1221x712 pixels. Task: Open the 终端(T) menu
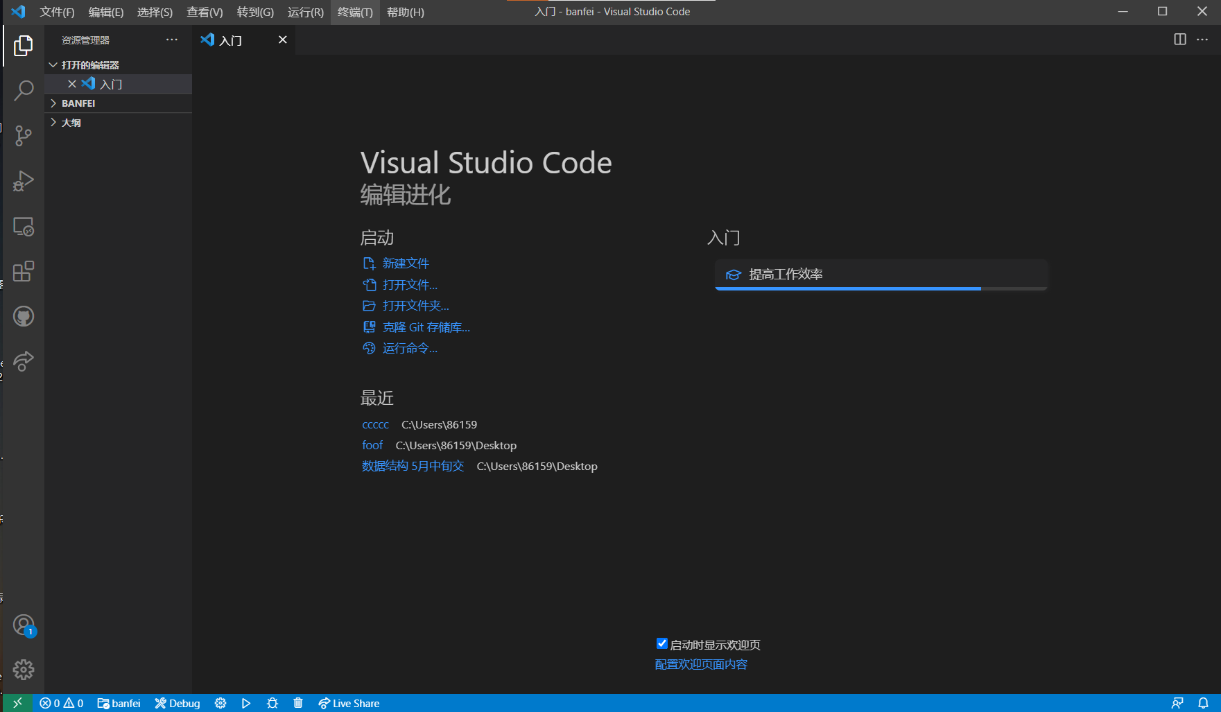tap(355, 12)
